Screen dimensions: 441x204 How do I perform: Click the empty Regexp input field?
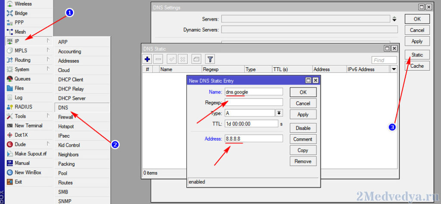coord(254,103)
